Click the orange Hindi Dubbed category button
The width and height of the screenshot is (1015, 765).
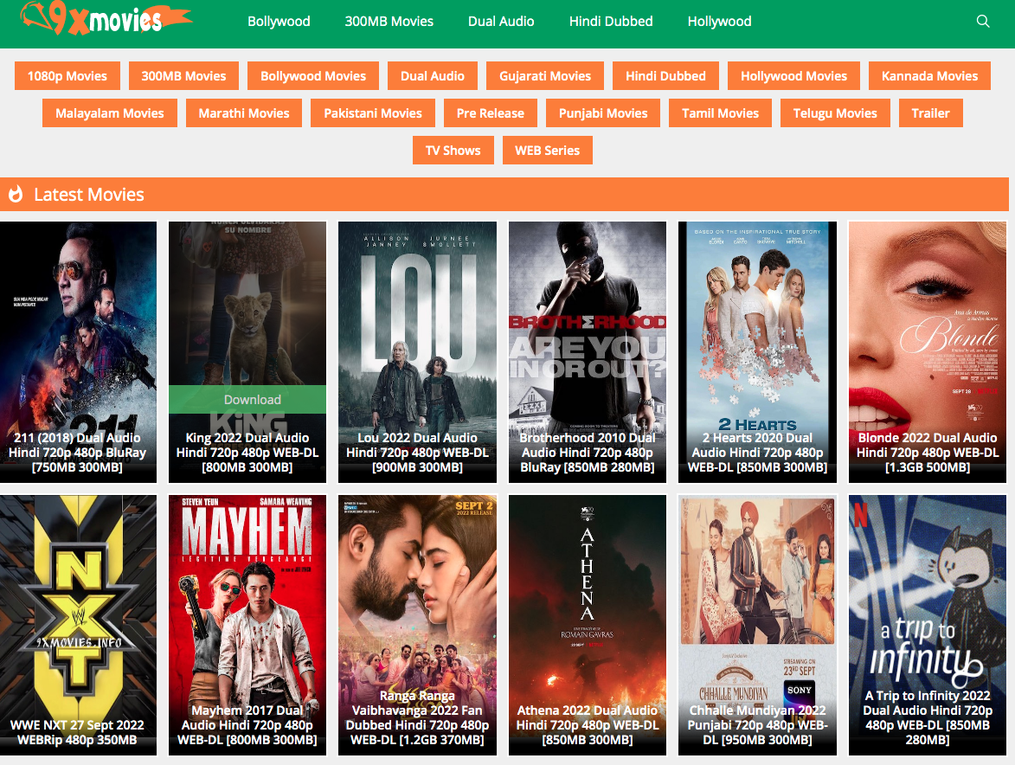coord(665,76)
